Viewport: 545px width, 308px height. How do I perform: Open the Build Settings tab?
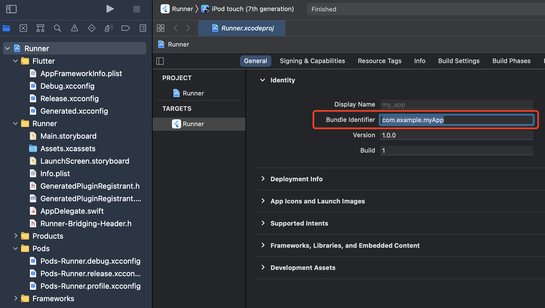click(x=459, y=61)
